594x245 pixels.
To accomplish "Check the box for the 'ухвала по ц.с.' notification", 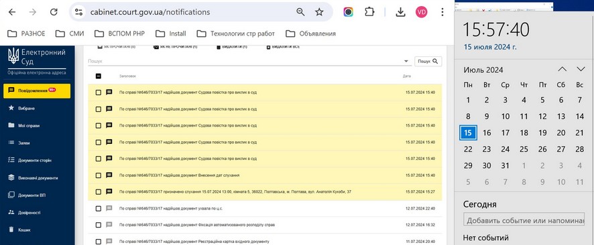I will point(99,209).
